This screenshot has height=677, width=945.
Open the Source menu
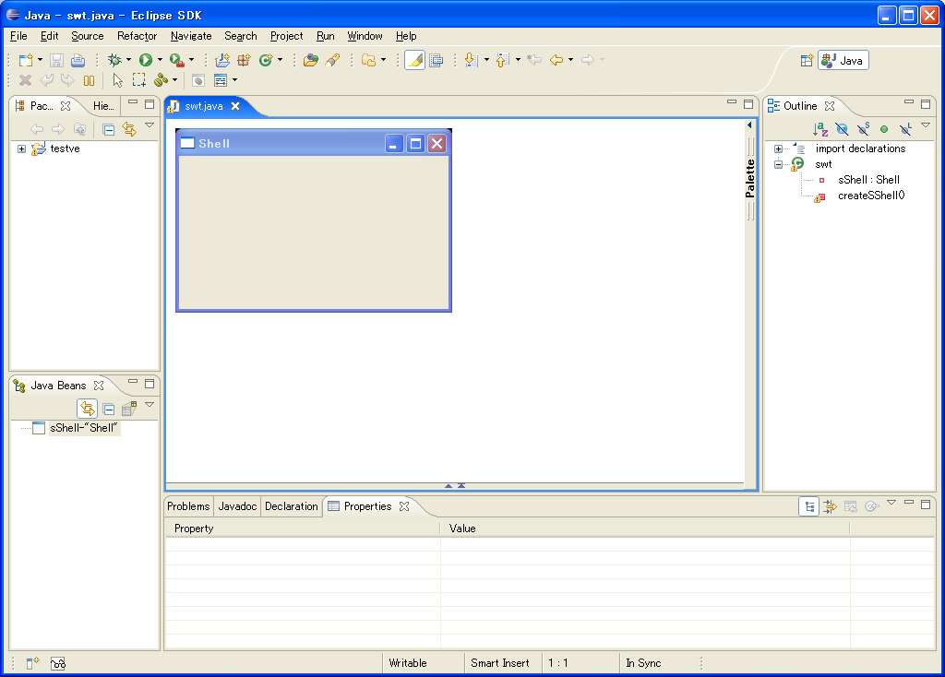click(88, 36)
